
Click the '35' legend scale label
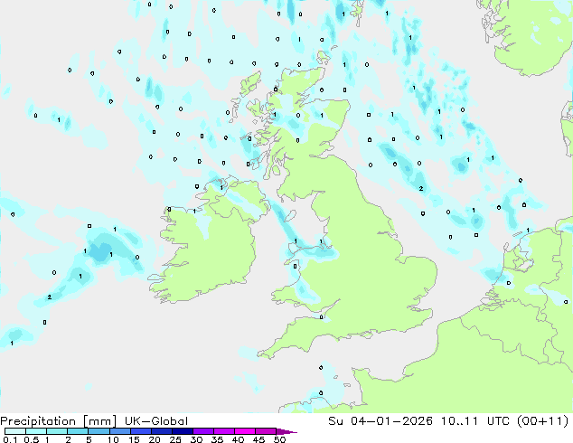[x=217, y=439]
